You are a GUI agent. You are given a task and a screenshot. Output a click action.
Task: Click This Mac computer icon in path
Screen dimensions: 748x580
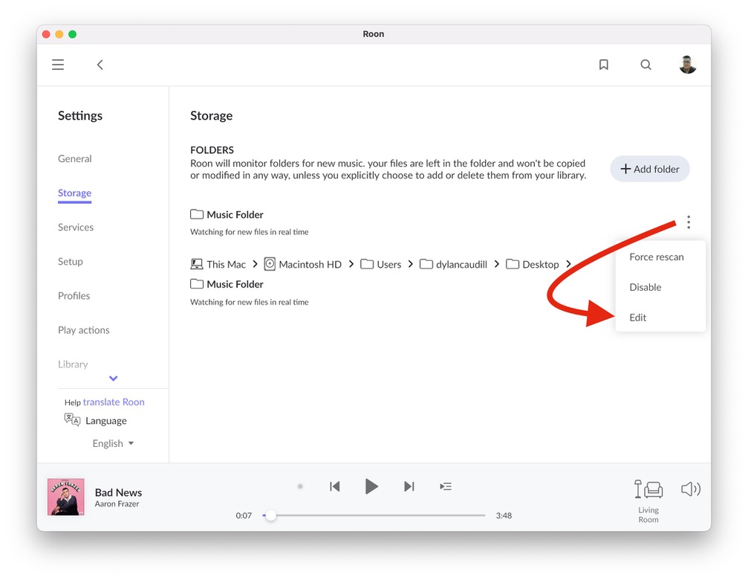tap(196, 264)
